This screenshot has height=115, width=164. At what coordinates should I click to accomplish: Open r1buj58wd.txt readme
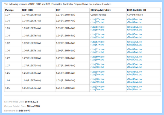click(134, 67)
